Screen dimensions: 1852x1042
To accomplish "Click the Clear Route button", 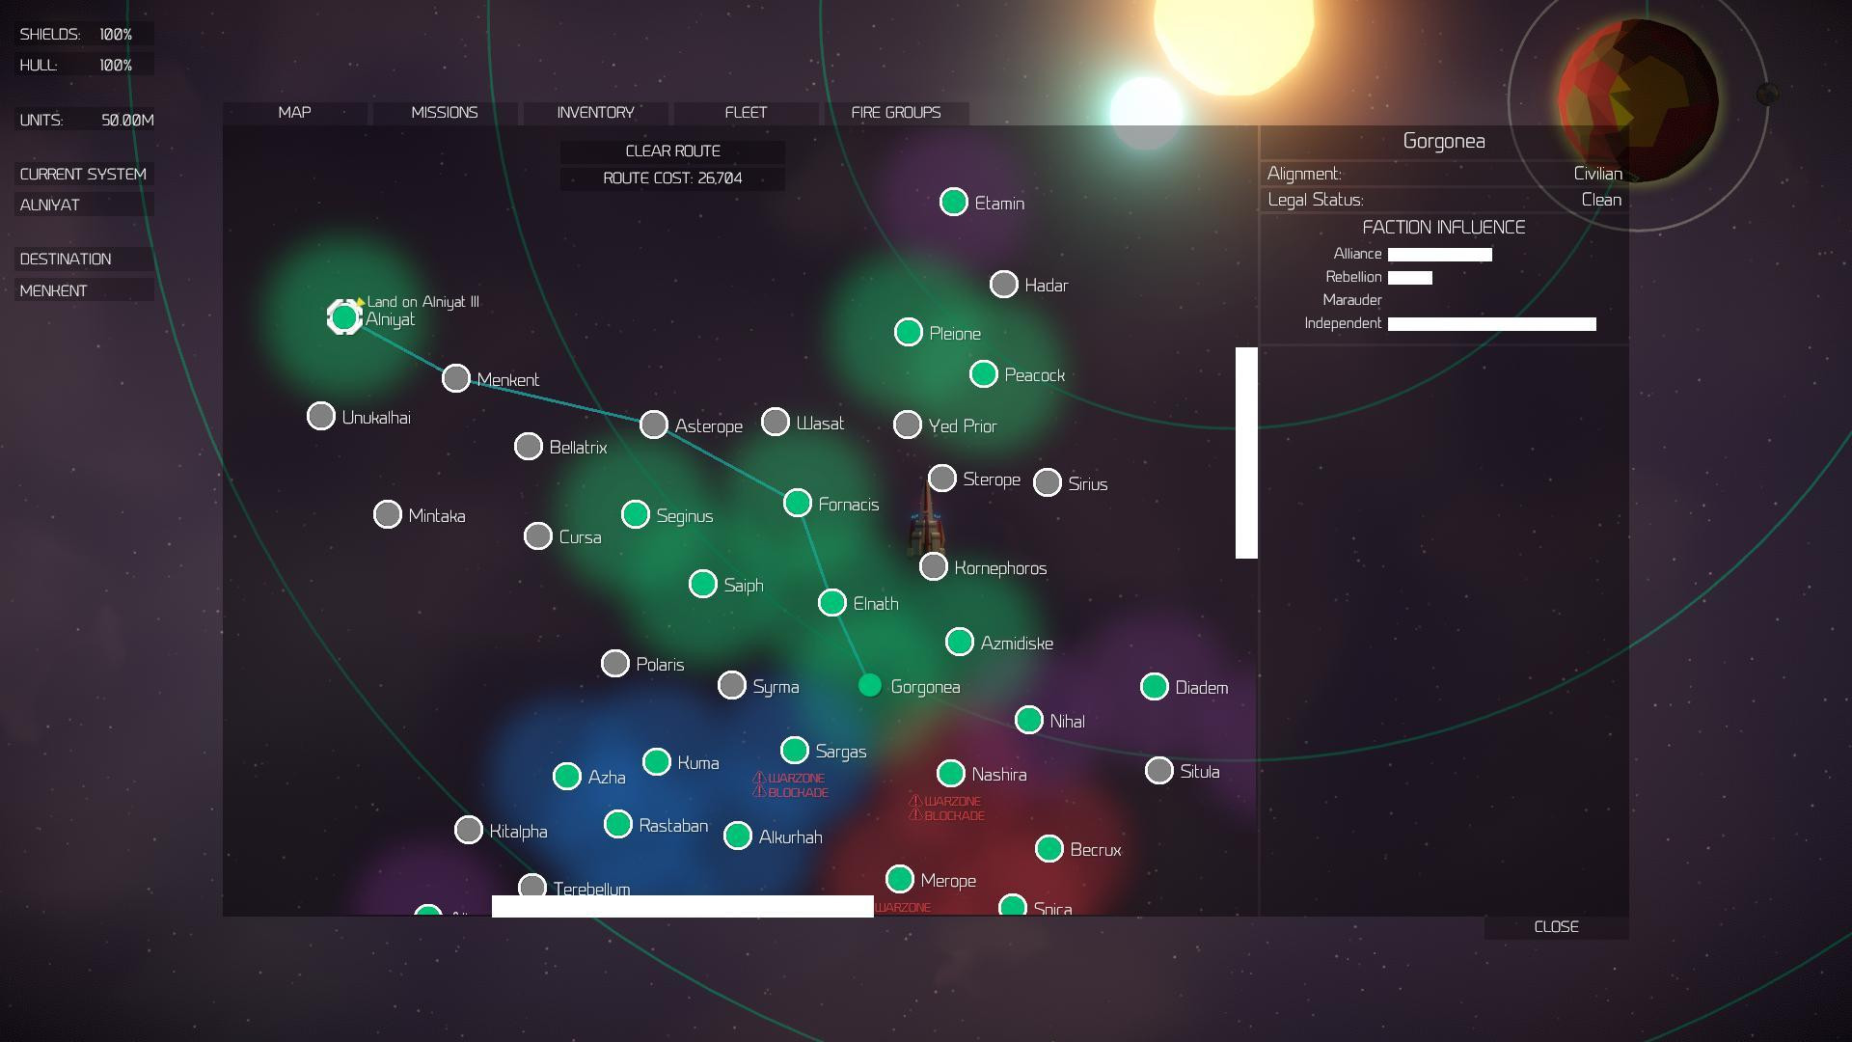I will pos(672,151).
